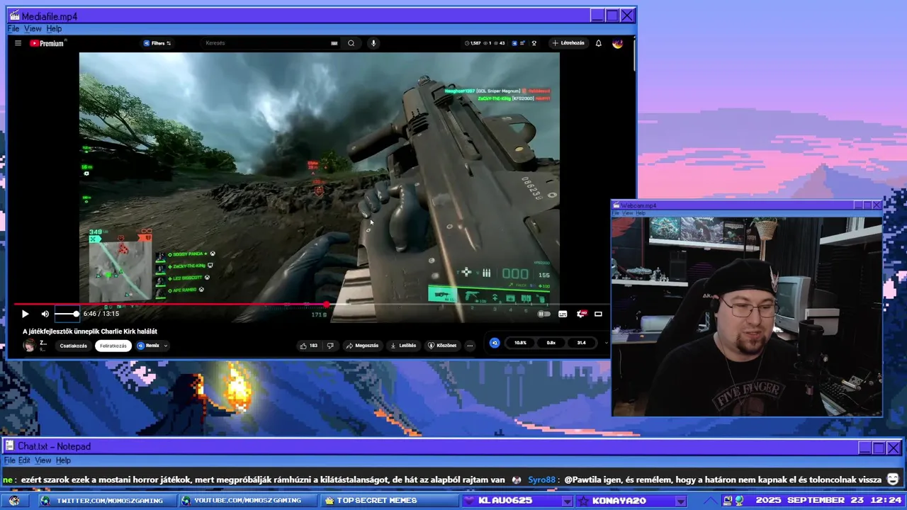Click the Csatlakozás join button

[x=74, y=346]
